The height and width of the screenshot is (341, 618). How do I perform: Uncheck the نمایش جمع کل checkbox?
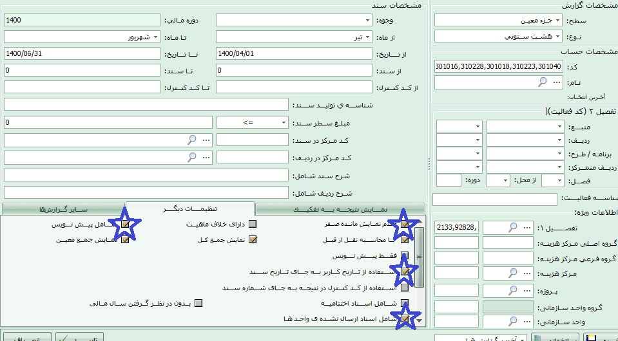coord(253,239)
